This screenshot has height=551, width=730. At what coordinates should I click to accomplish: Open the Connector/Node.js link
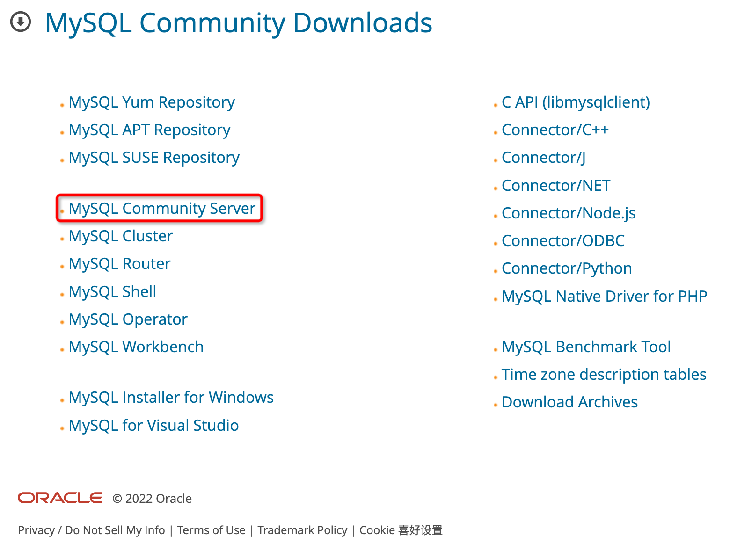569,213
